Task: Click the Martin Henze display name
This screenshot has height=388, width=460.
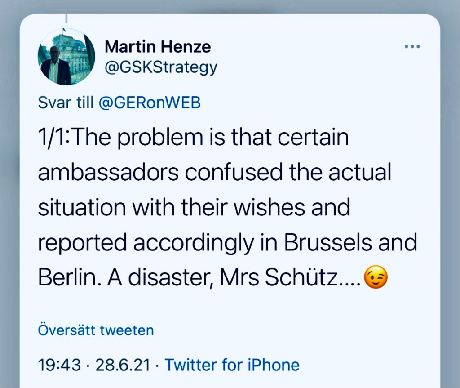Action: 157,46
